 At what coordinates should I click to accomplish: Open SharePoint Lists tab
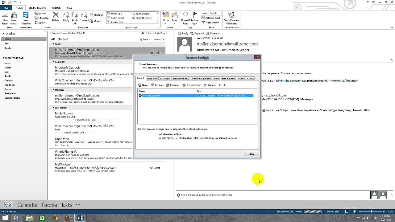pos(181,79)
